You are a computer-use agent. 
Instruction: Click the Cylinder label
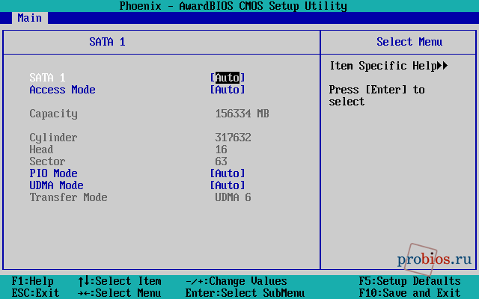53,138
